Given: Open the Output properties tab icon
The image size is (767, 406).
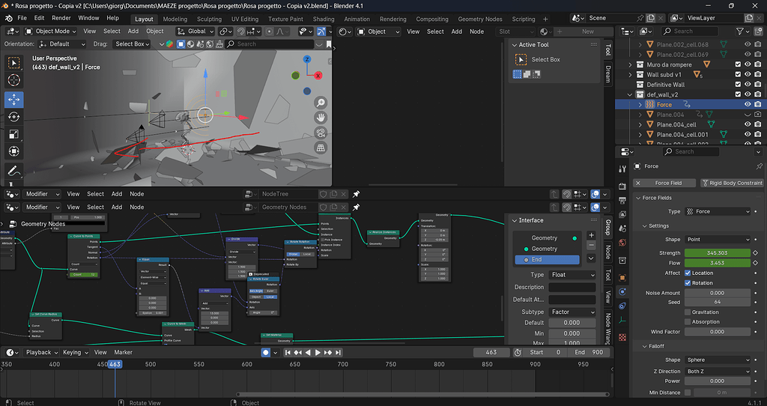Looking at the screenshot, I should coord(622,201).
